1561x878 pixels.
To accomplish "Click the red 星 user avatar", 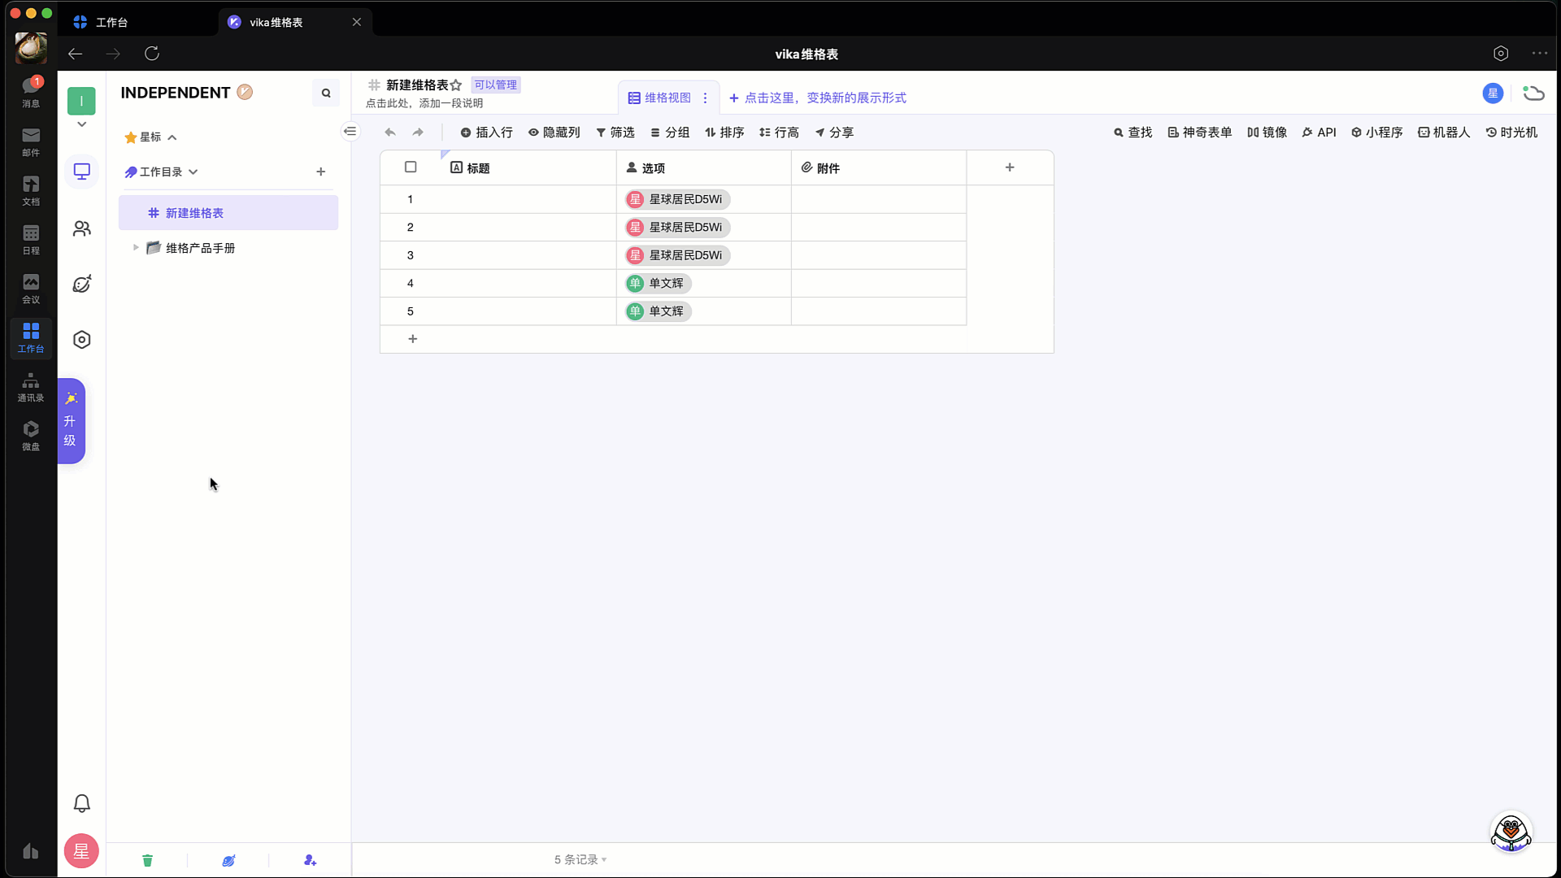I will (81, 851).
